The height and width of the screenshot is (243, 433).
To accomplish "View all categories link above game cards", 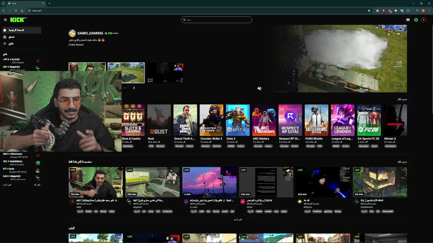I will pyautogui.click(x=402, y=99).
